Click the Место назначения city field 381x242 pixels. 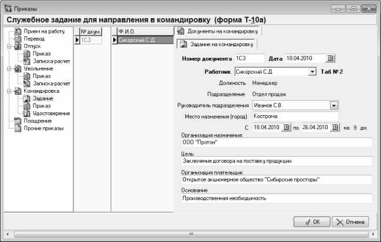[295, 116]
